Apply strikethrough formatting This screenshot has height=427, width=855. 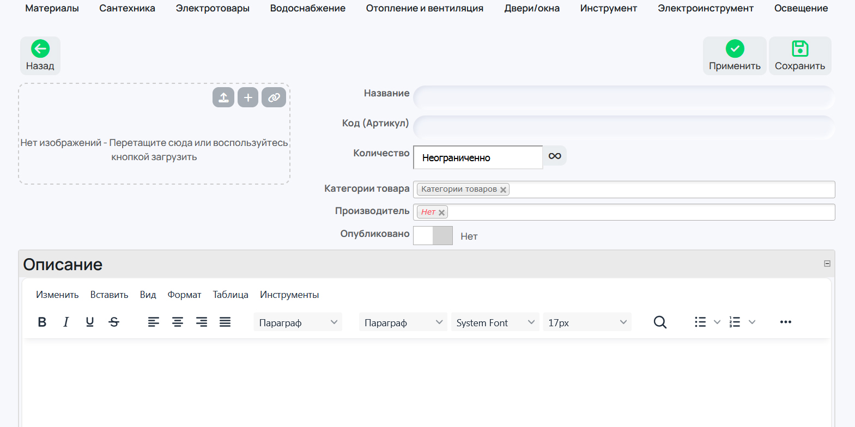114,322
